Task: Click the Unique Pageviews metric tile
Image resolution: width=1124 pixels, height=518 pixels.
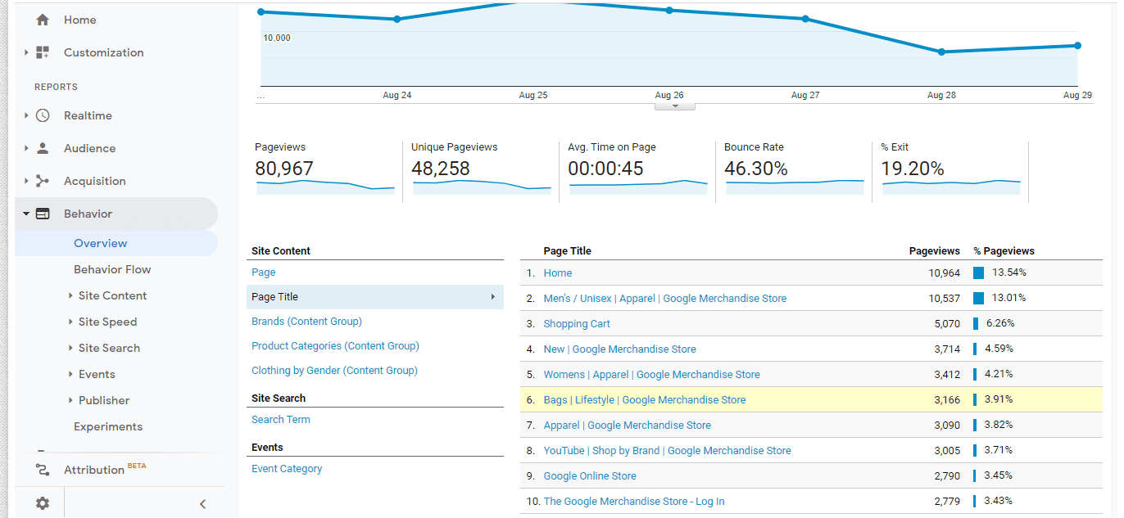Action: (482, 171)
